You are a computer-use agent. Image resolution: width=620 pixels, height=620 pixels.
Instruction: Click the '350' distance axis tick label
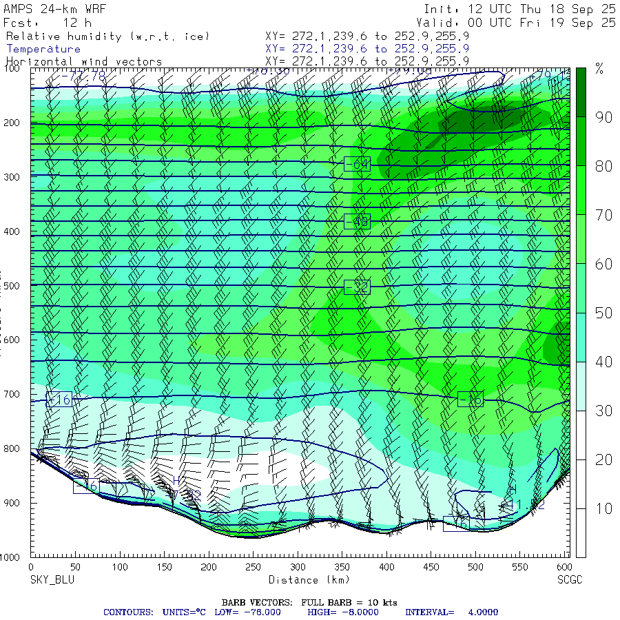[x=342, y=567]
